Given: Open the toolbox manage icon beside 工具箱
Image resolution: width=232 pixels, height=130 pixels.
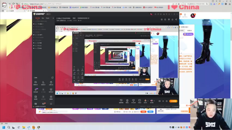Looking at the screenshot, I should (52, 77).
